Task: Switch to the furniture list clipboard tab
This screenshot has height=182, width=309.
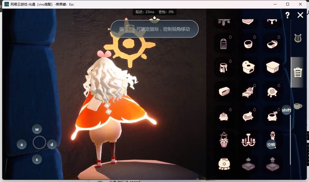Action: tap(298, 72)
